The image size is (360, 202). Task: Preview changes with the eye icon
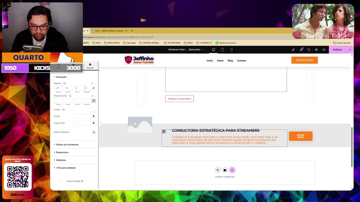pos(324,50)
